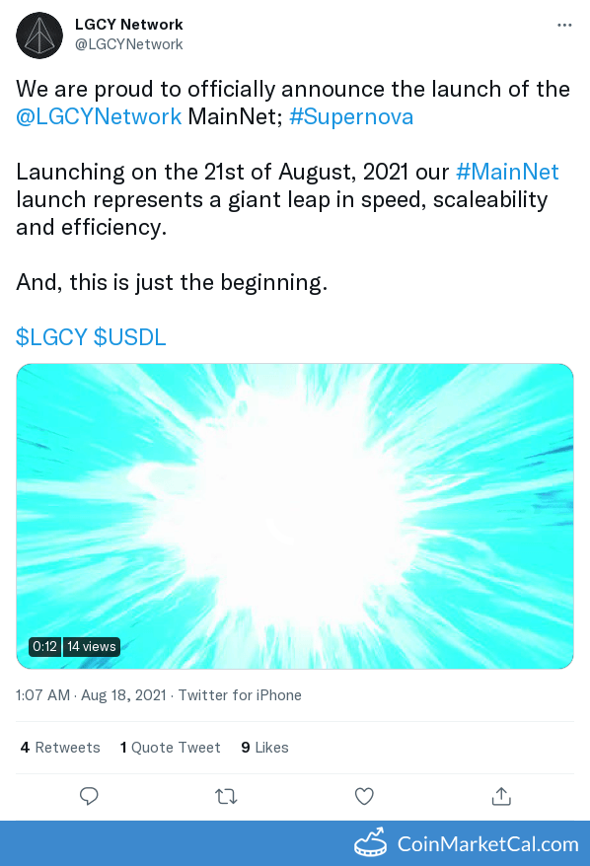Open the tweet options menu via three dots
Screen dimensions: 590x866
coord(562,25)
